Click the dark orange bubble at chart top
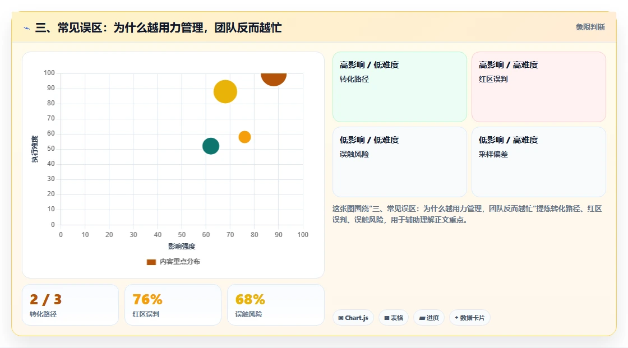 pos(274,79)
